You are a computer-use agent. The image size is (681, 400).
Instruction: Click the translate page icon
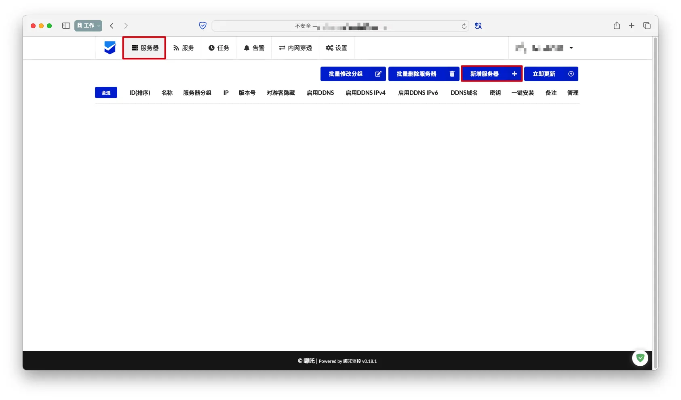[x=478, y=26]
